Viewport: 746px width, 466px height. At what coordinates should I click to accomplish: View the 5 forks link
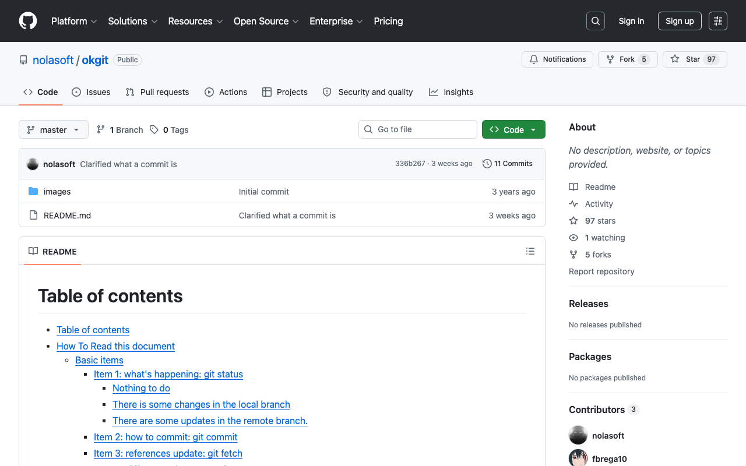point(590,255)
